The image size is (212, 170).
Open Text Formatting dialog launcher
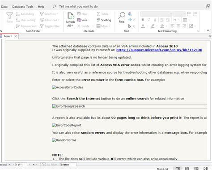point(198,31)
